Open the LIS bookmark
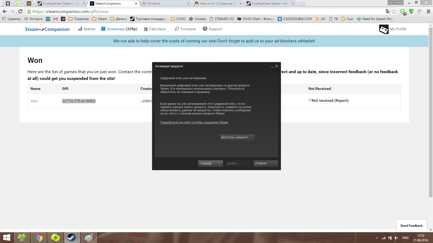 pyautogui.click(x=320, y=19)
